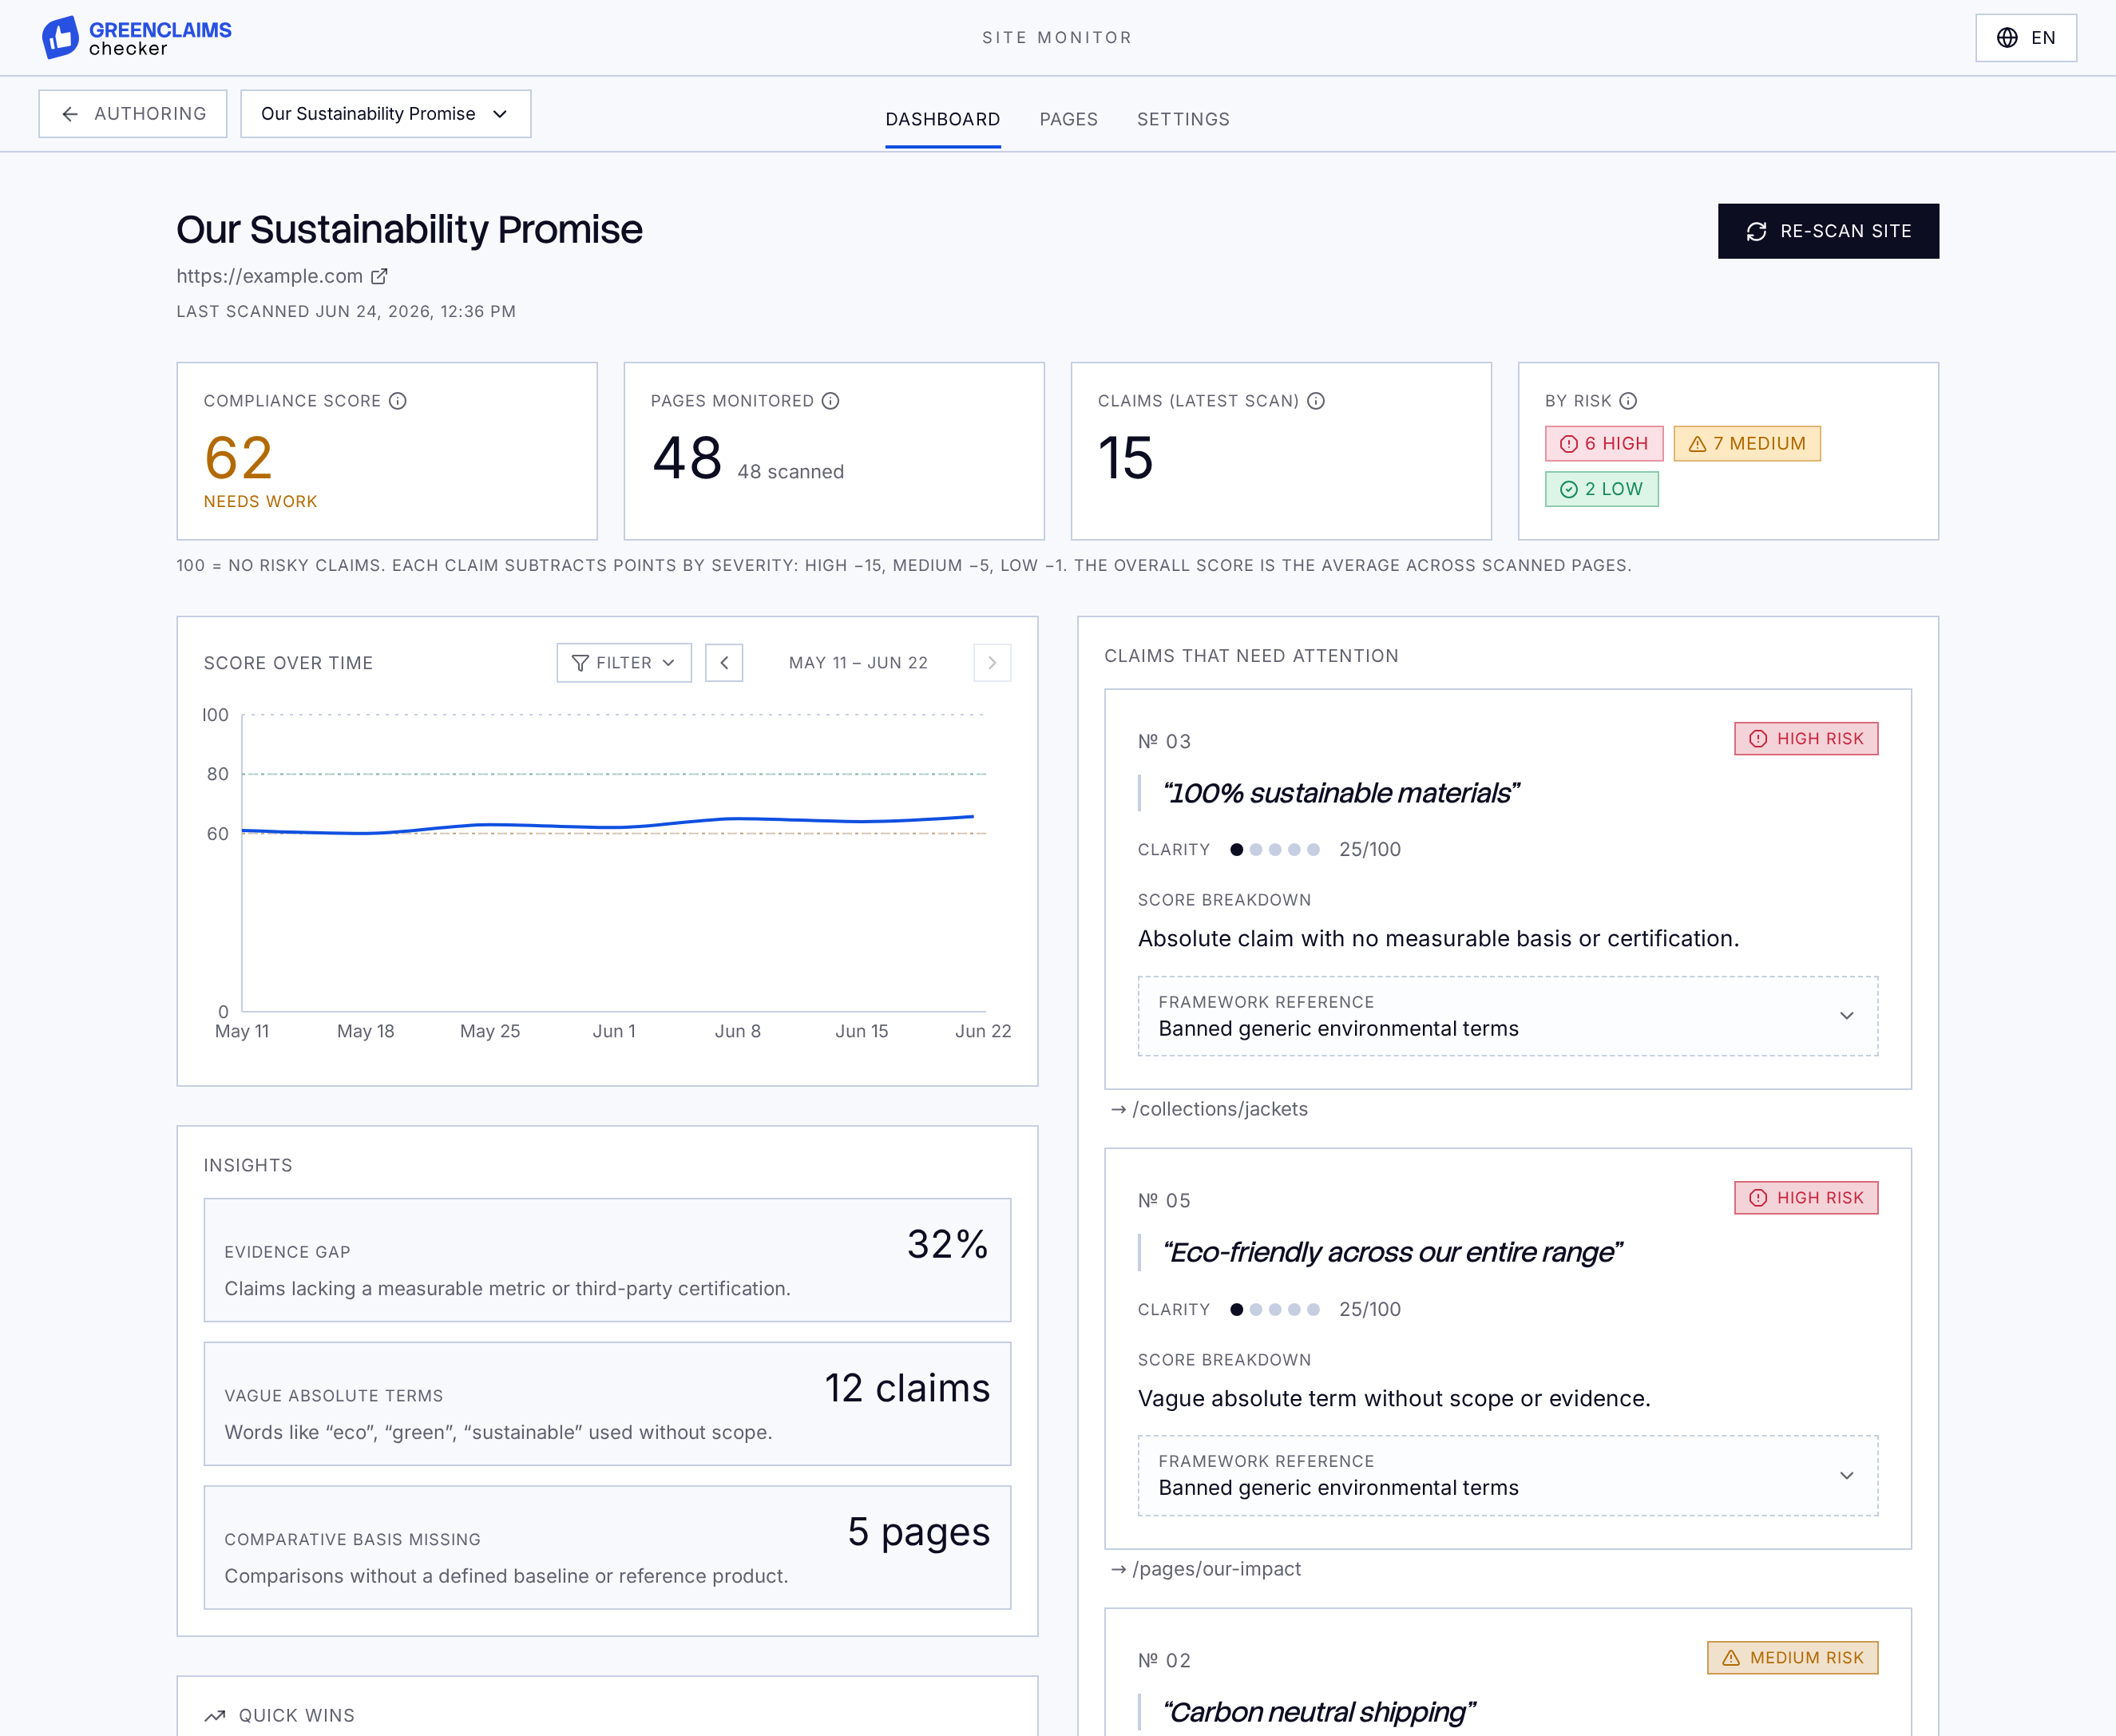Click the clarity dots on claim № 03
Screen dimensions: 2116x1736
click(x=1275, y=850)
